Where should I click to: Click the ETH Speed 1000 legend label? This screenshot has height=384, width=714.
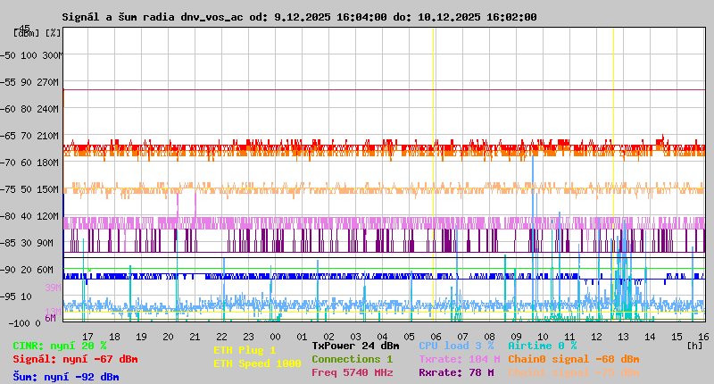[257, 363]
